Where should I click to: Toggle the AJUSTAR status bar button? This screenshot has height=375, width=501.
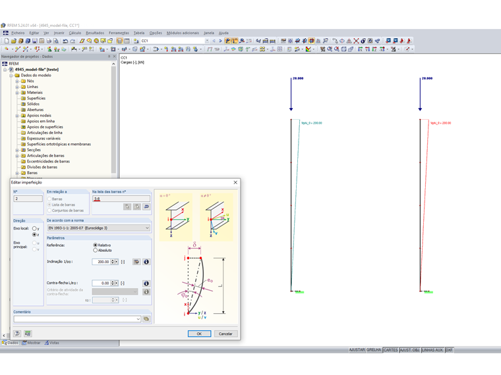coord(357,350)
